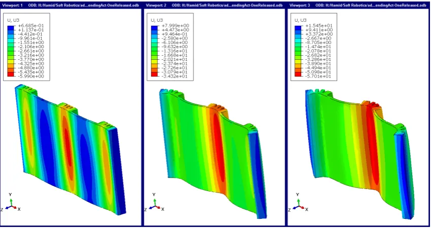Click legend minimum value -5.990e+00

coord(31,76)
